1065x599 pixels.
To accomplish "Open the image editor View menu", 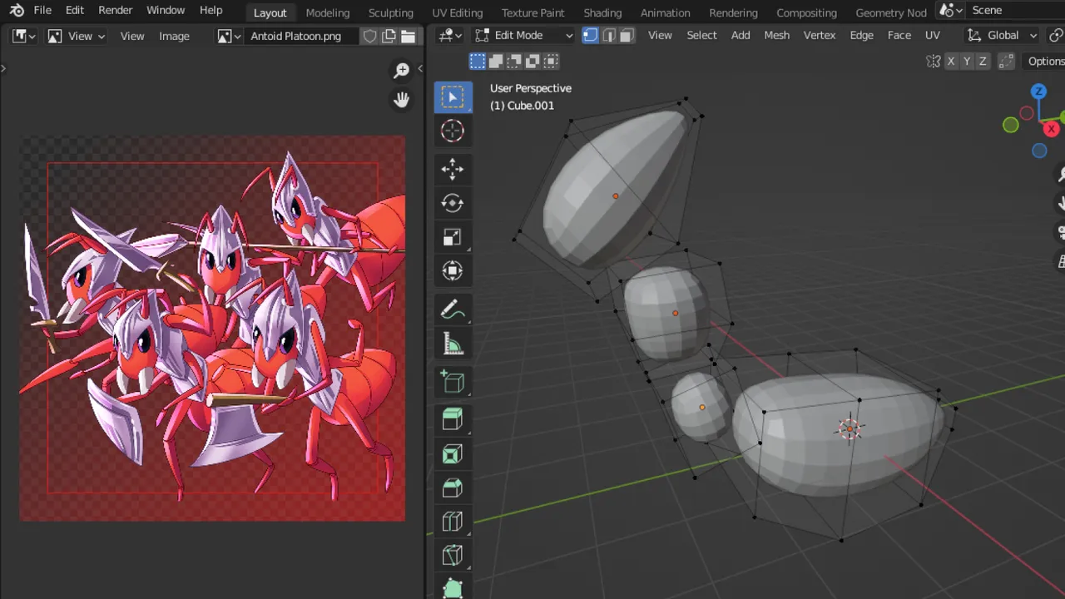I will pos(132,36).
